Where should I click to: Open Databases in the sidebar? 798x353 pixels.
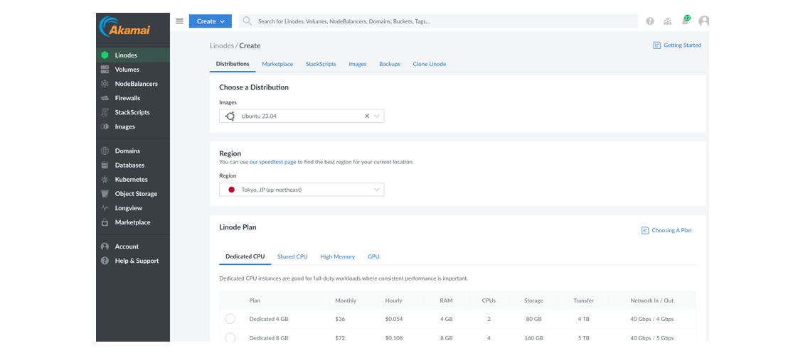point(133,165)
